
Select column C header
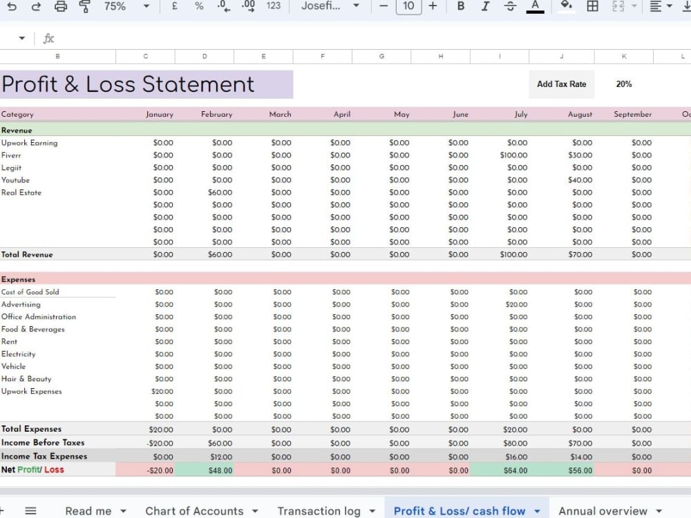145,57
